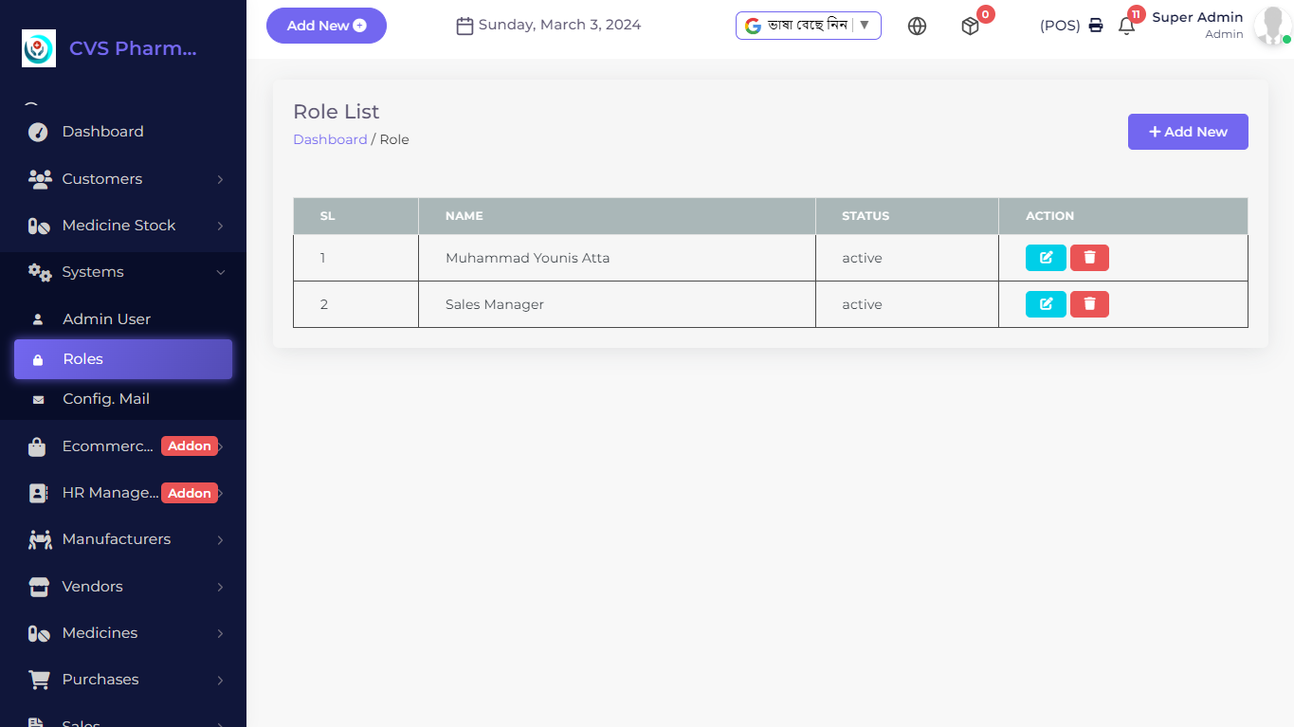Viewport: 1294px width, 727px height.
Task: Select Config. Mail in sidebar
Action: click(106, 399)
